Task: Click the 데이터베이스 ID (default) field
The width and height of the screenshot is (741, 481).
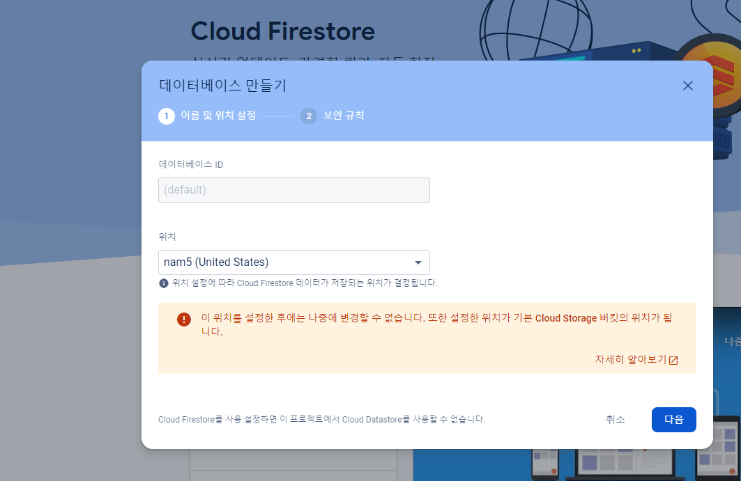Action: 294,190
